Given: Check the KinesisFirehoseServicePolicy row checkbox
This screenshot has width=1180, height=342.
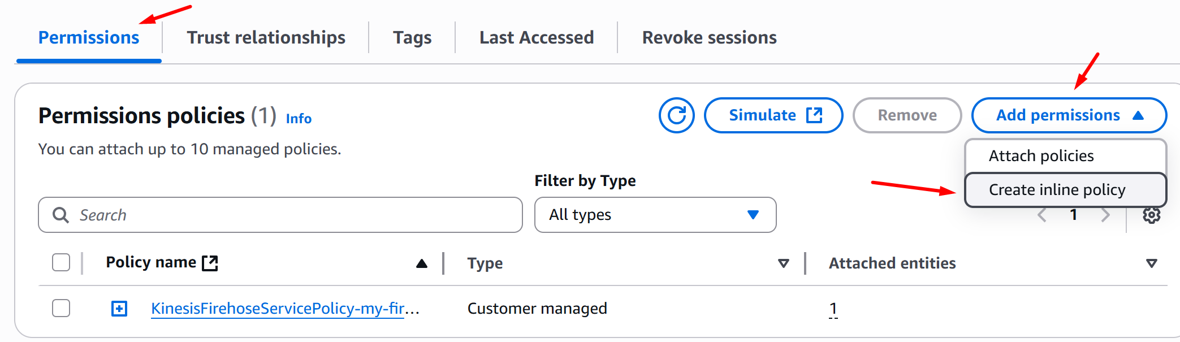Looking at the screenshot, I should [61, 309].
